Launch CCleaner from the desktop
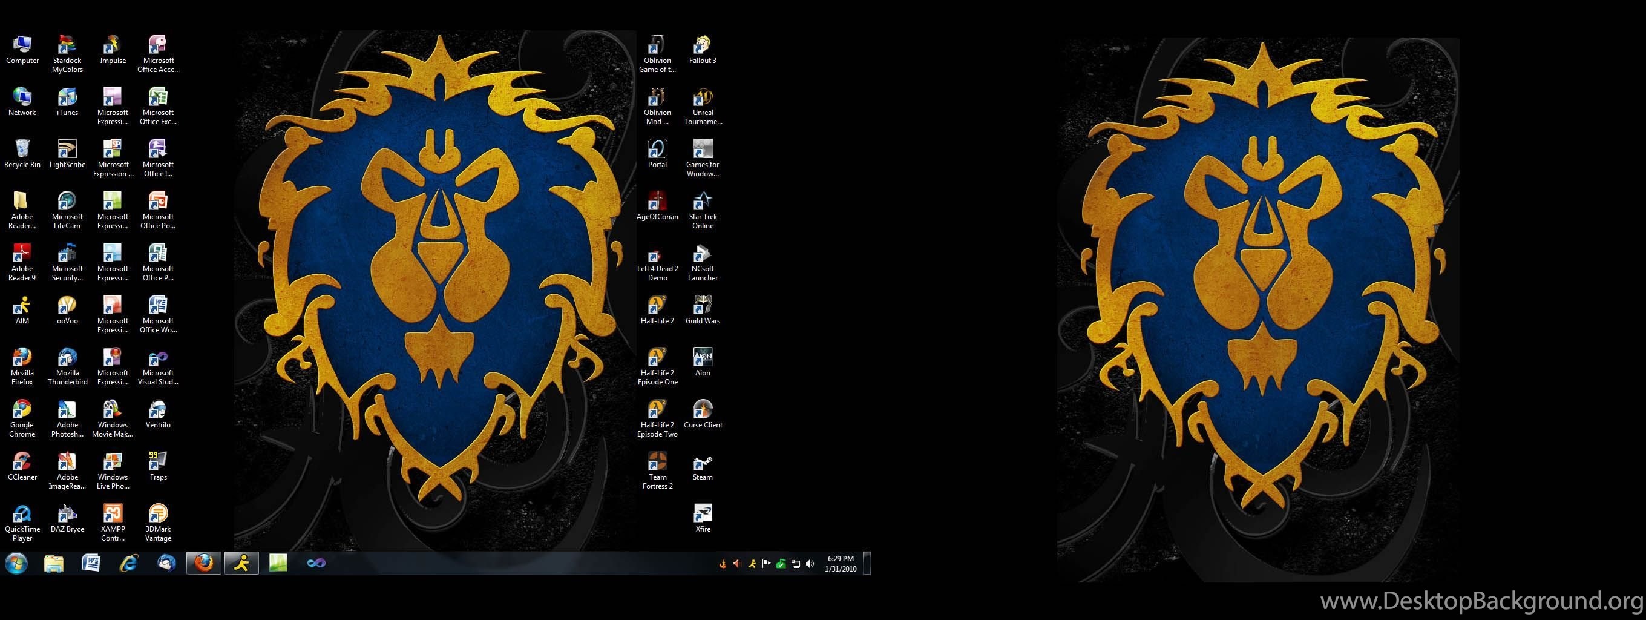1646x620 pixels. tap(22, 467)
